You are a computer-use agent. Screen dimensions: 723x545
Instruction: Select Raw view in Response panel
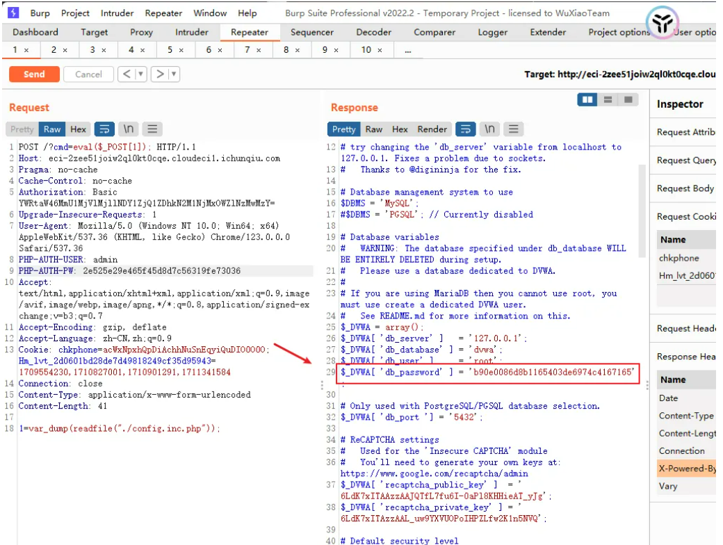(374, 129)
